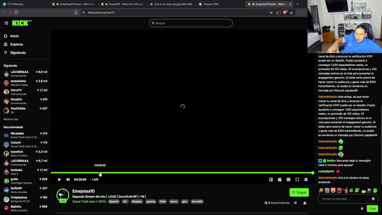Focus the Buscar search field
This screenshot has height=215, width=382.
pyautogui.click(x=191, y=23)
